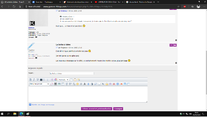Click the Envoyer submit button
This screenshot has width=207, height=117.
[118, 109]
